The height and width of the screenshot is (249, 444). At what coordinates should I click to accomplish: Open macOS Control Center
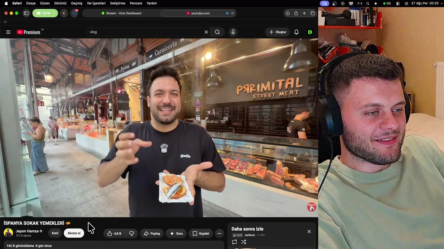(x=399, y=3)
